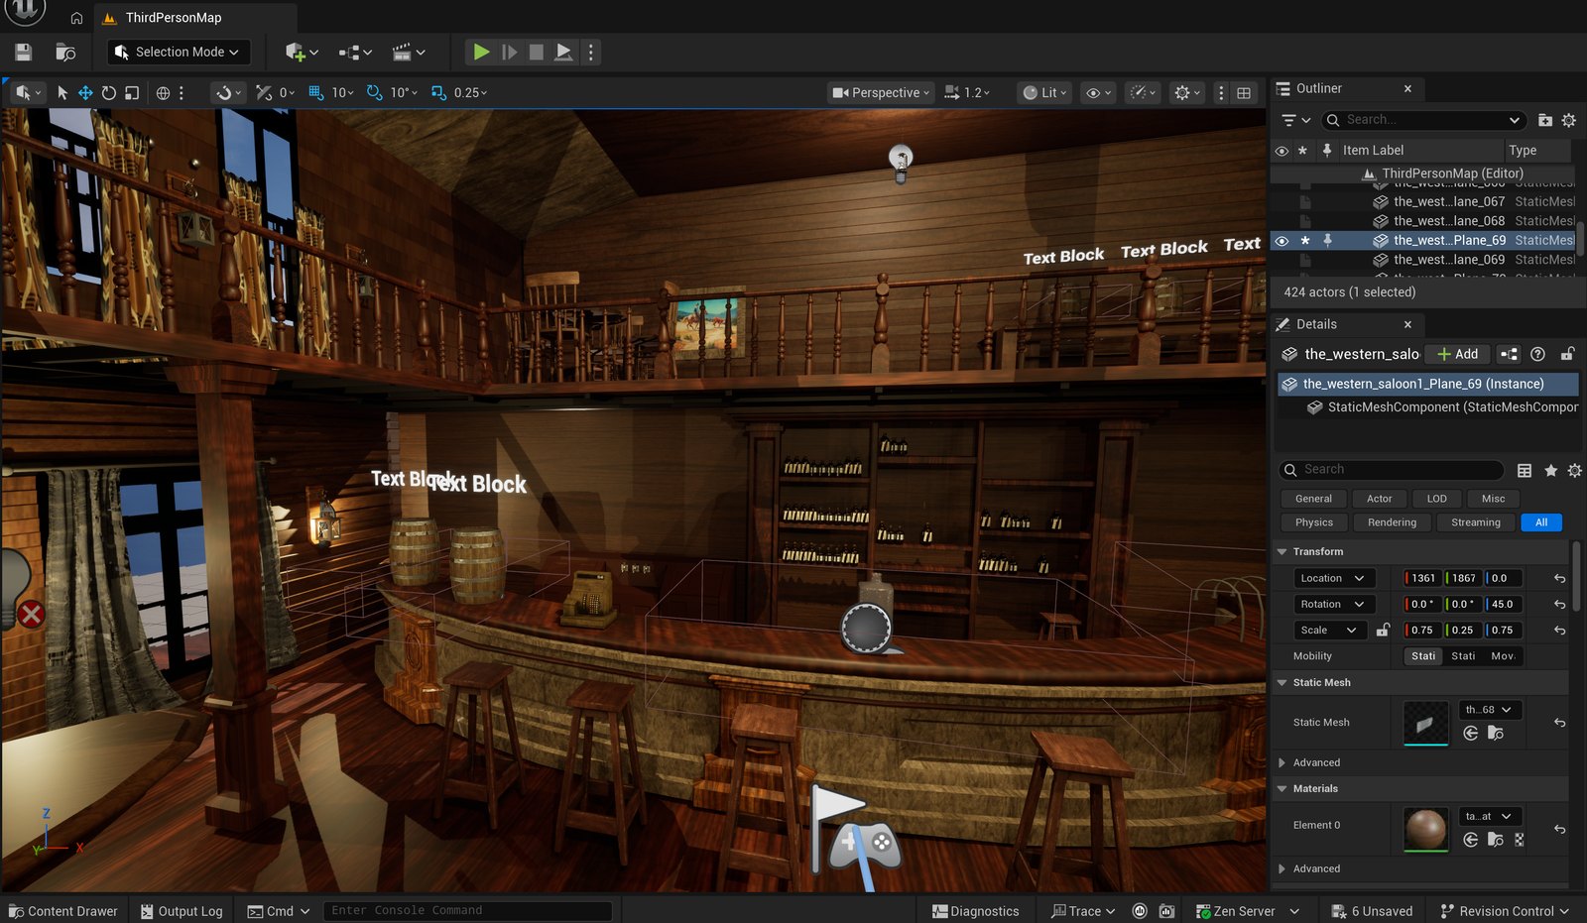Save the current level with the disk icon
This screenshot has width=1587, height=923.
tap(24, 52)
